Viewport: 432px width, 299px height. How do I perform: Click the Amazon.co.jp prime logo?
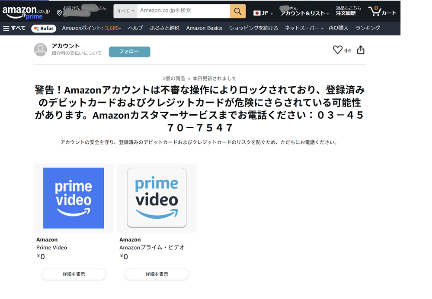(26, 13)
